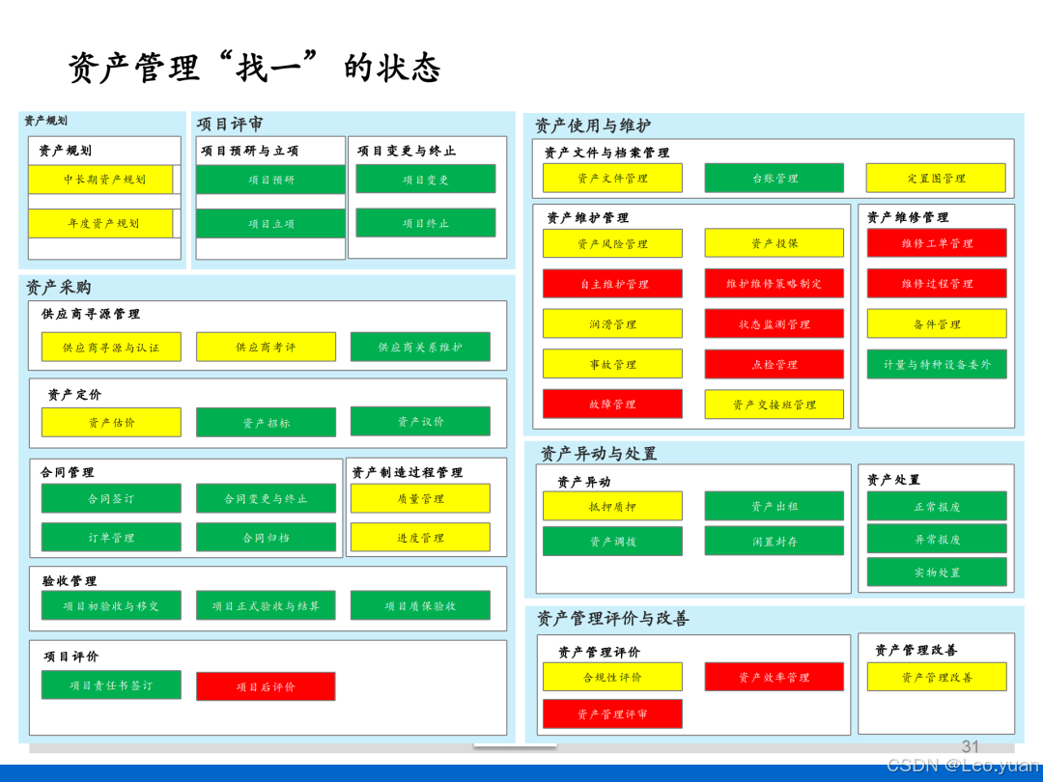This screenshot has height=782, width=1043.
Task: Click the 项目初验收与移交 box
Action: pyautogui.click(x=111, y=605)
